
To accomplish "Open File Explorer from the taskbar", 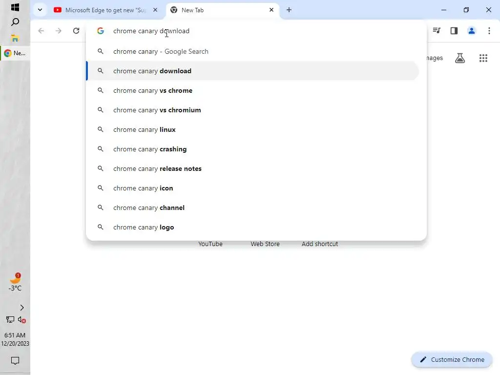I will coord(15,38).
